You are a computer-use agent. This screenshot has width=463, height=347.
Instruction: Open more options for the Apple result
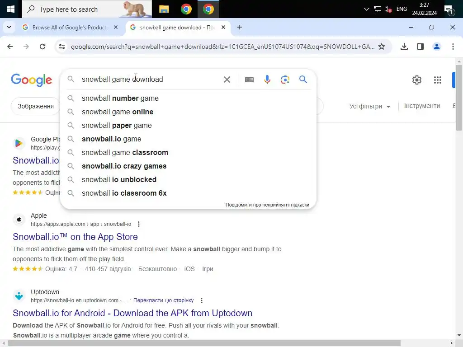(139, 224)
